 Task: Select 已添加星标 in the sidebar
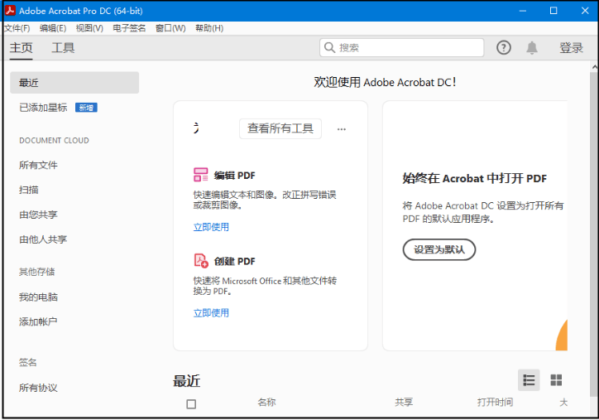(43, 108)
